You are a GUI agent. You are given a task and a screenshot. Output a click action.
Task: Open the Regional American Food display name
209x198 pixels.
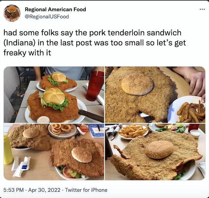[56, 9]
